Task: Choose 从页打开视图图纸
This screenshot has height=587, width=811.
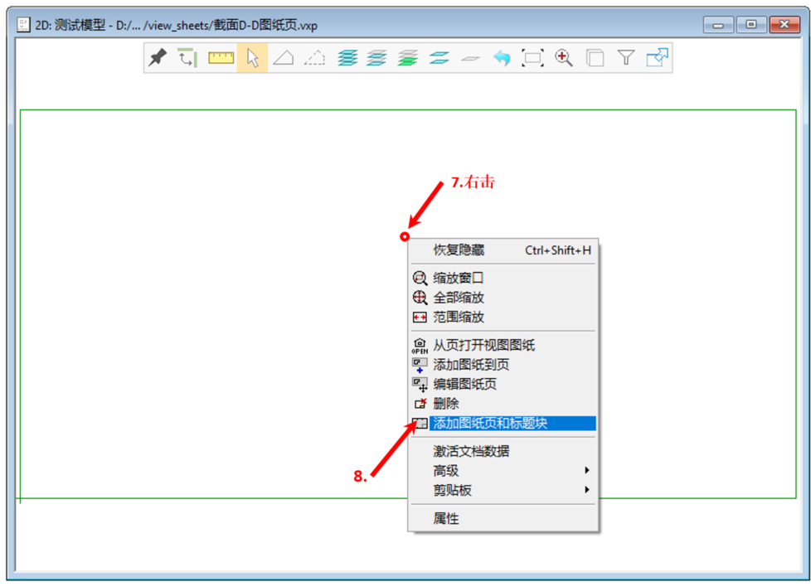Action: (503, 346)
